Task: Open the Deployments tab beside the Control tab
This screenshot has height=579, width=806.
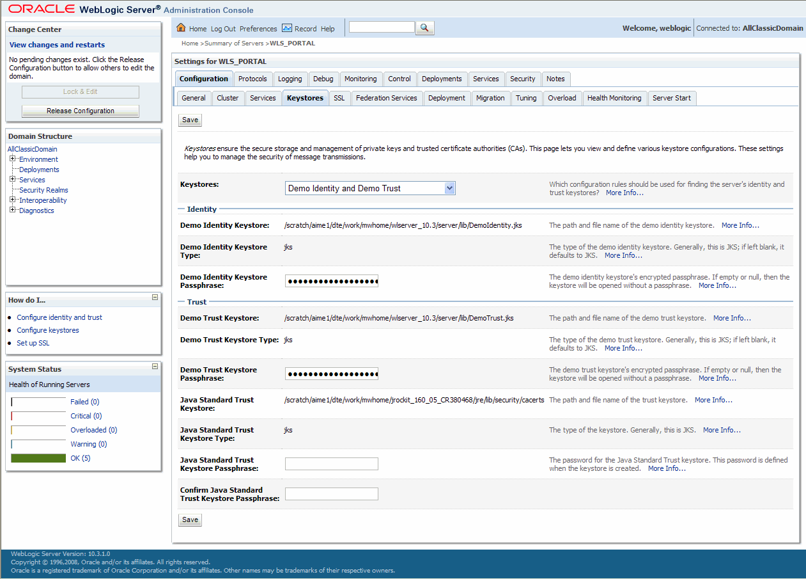Action: 442,79
